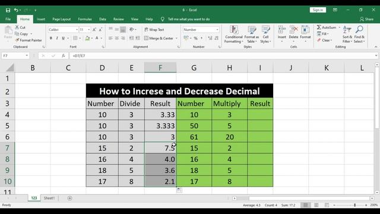This screenshot has height=214, width=380.
Task: Open the Clear menu
Action: [x=325, y=40]
